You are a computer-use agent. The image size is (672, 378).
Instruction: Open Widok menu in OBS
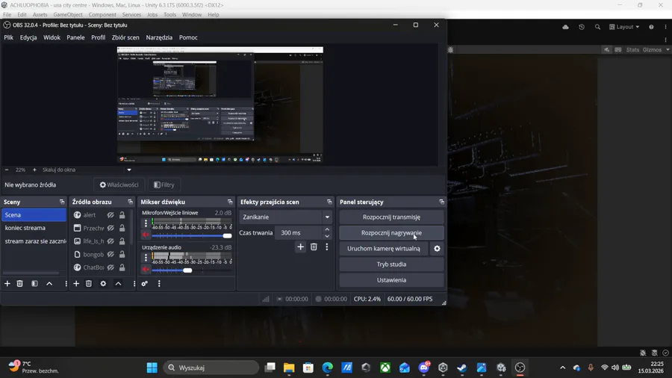pyautogui.click(x=52, y=37)
